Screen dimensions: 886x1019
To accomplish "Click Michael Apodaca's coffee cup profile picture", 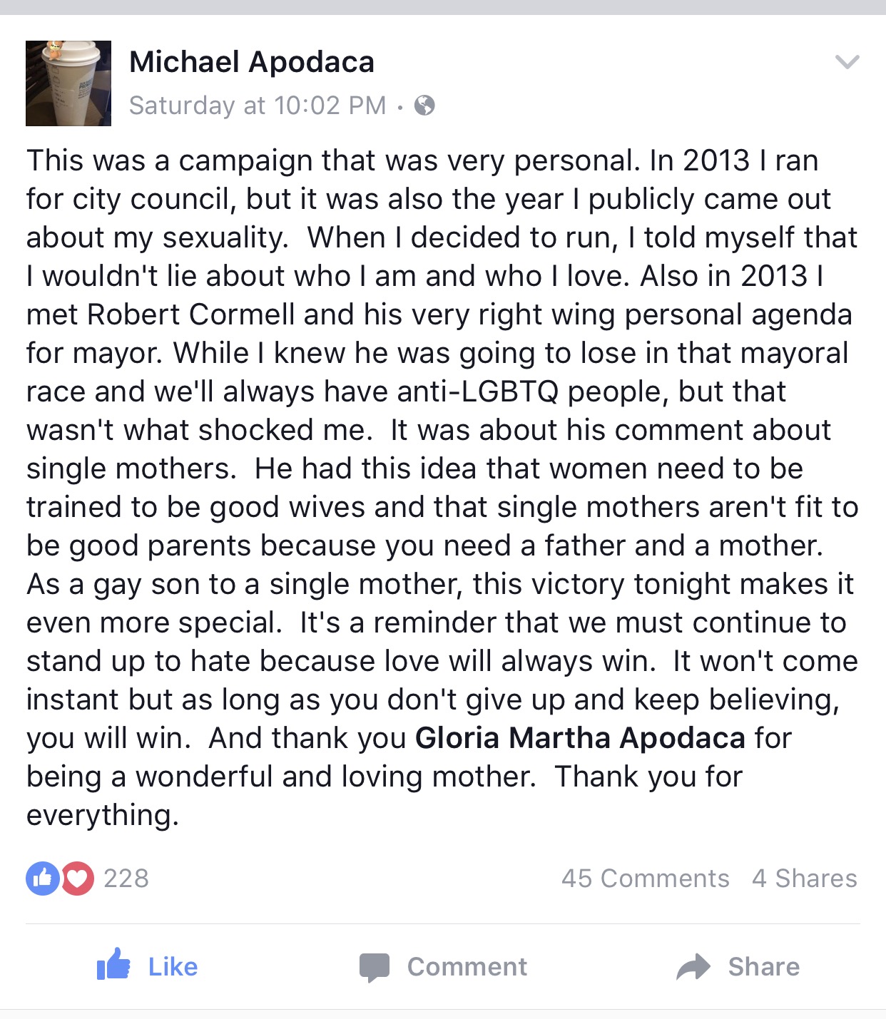I will (68, 83).
